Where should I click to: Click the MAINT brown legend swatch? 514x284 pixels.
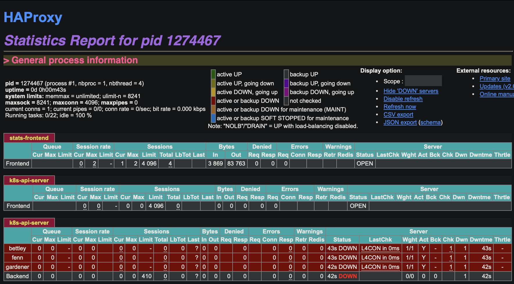213,109
